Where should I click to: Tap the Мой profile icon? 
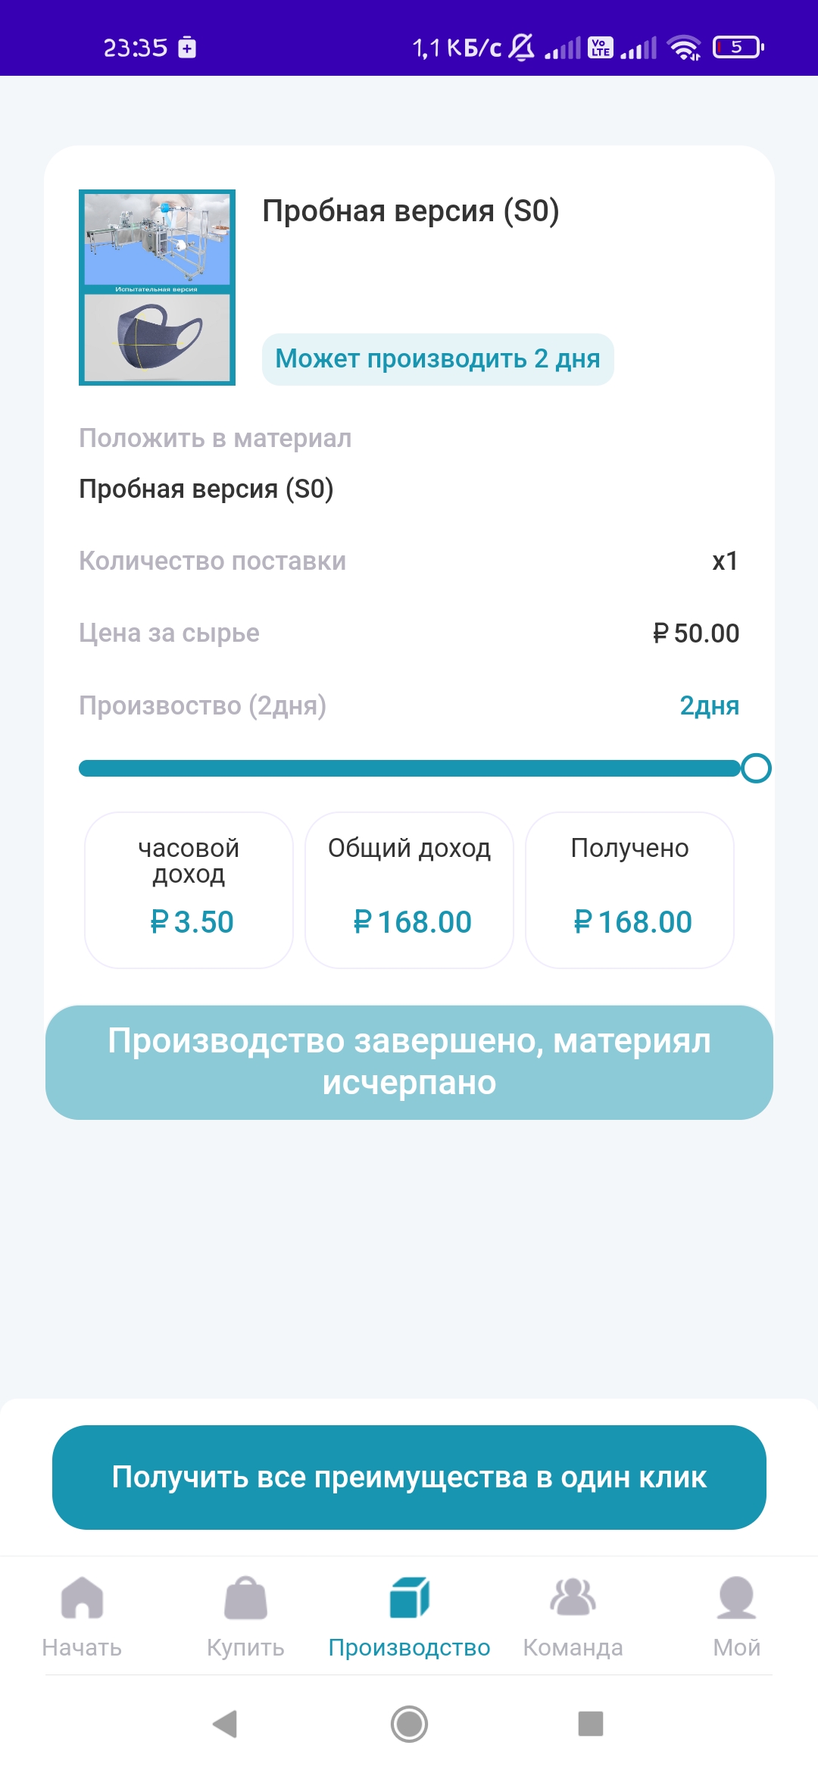coord(736,1597)
